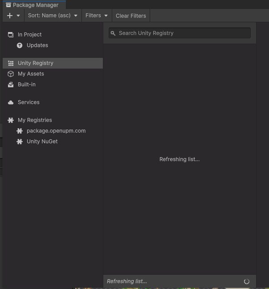Click the In Project window icon

coord(11,35)
